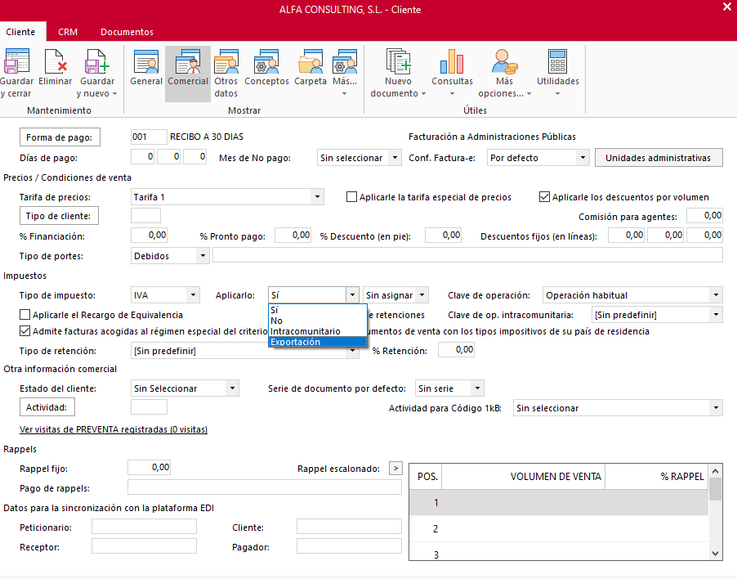Screen dimensions: 737x579
Task: Open Otros datos section
Action: click(x=226, y=74)
